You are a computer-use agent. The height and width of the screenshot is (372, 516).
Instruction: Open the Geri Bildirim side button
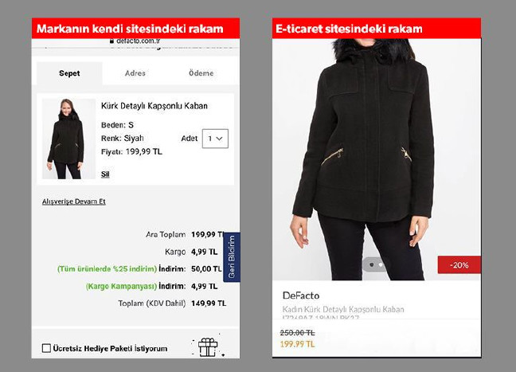232,256
